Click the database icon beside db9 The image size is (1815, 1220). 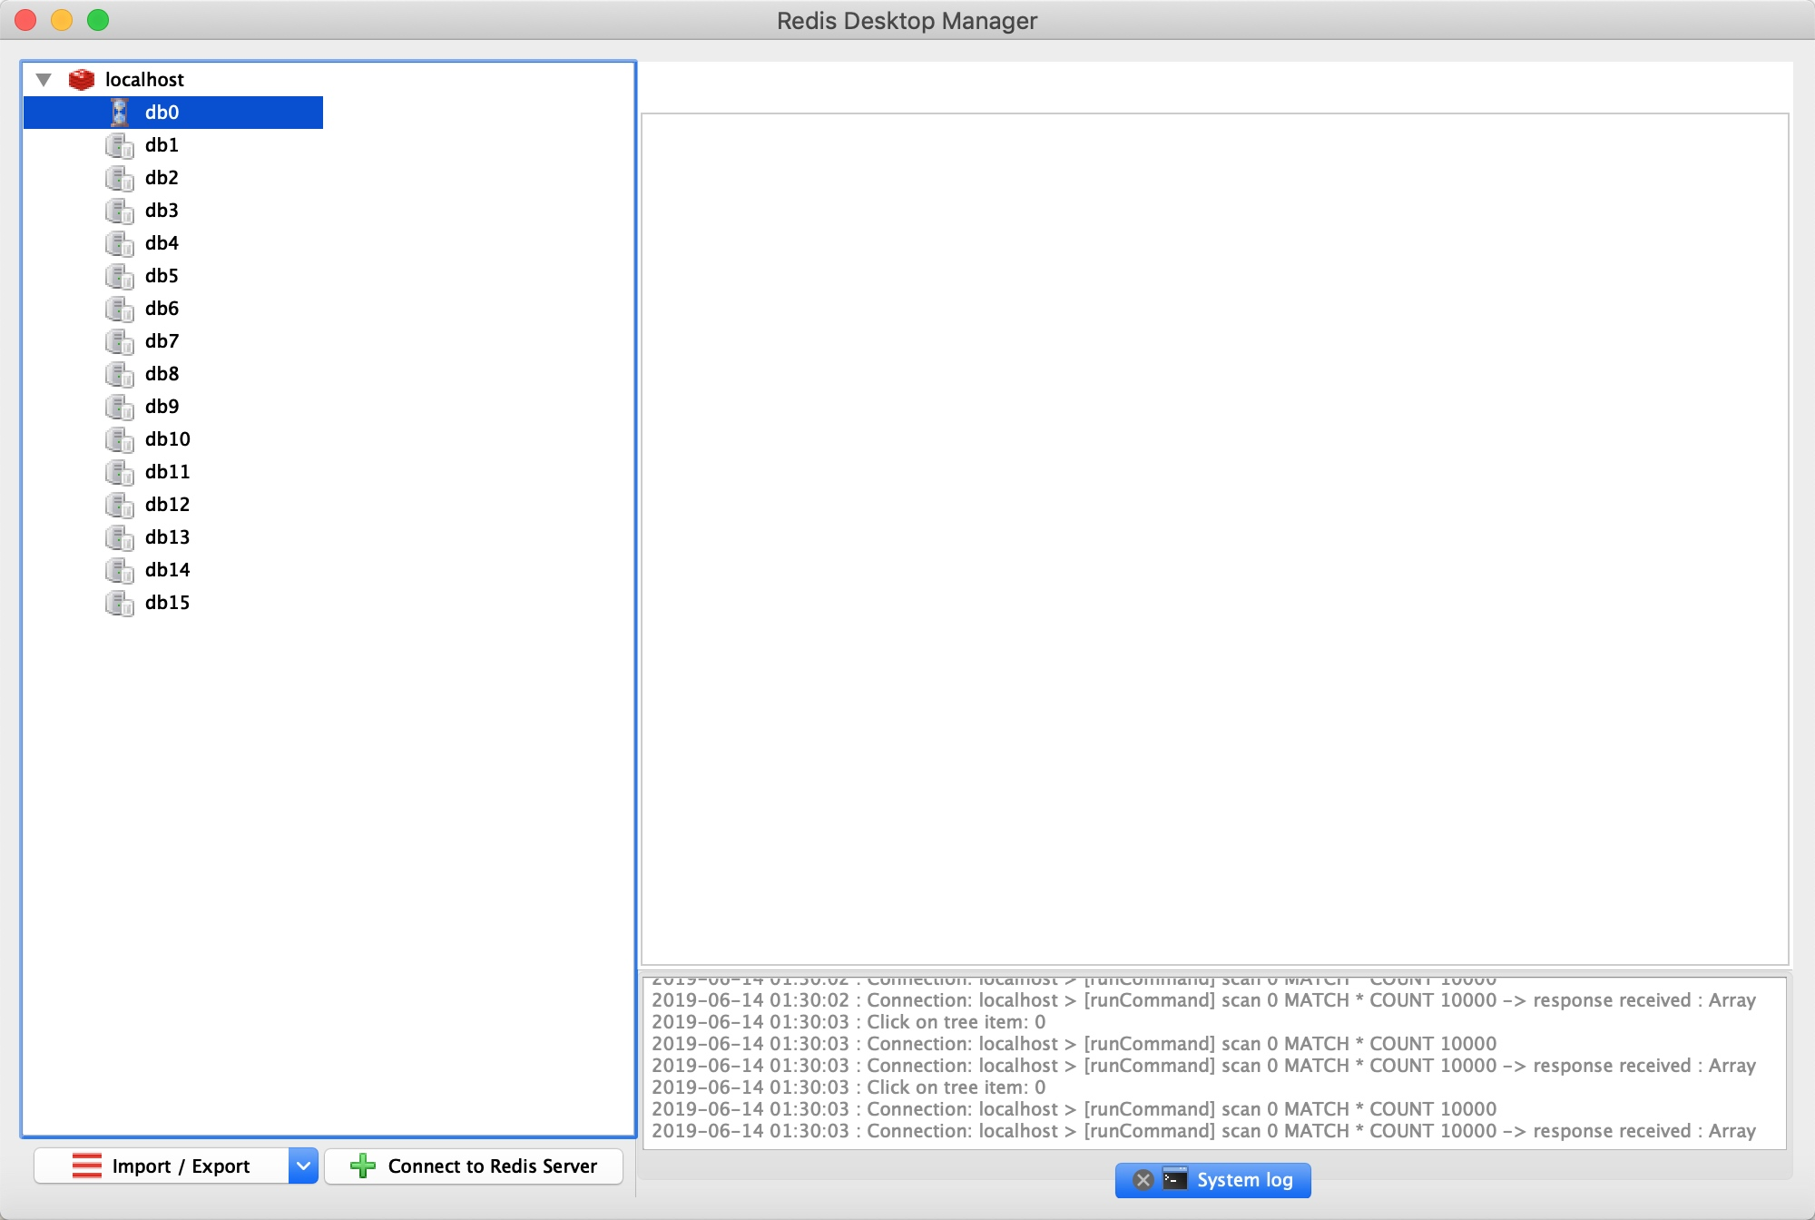pos(119,407)
